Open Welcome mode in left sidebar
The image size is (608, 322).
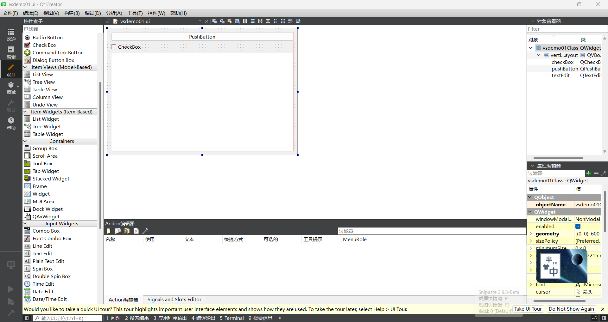pos(11,34)
